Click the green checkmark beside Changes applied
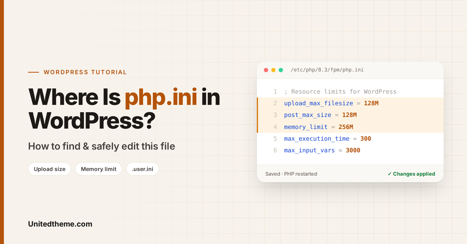Image resolution: width=467 pixels, height=244 pixels. pos(389,174)
